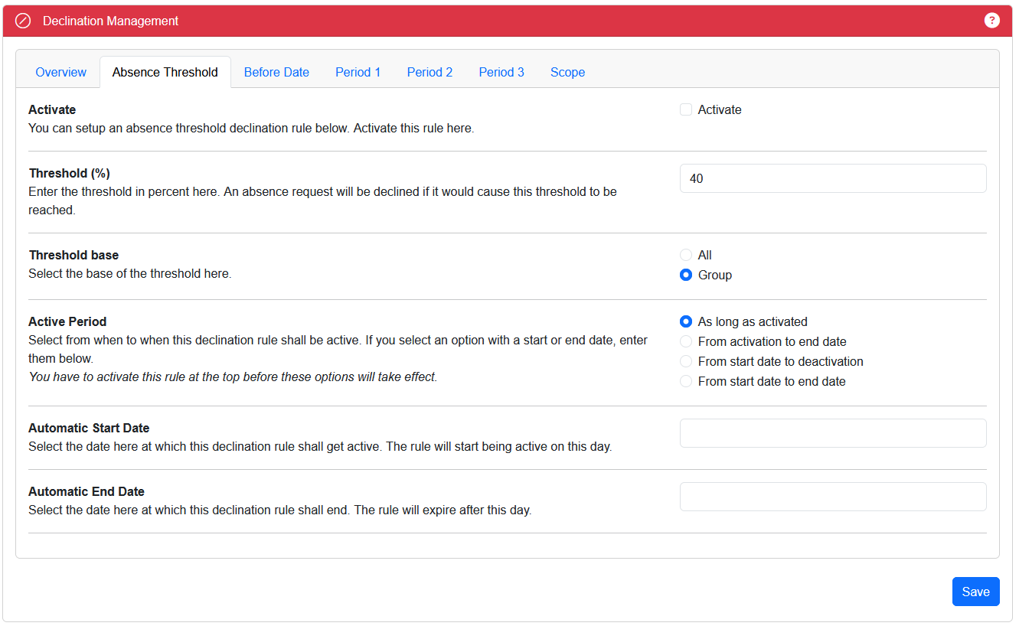Click the Automatic End Date field
This screenshot has width=1019, height=626.
(832, 497)
